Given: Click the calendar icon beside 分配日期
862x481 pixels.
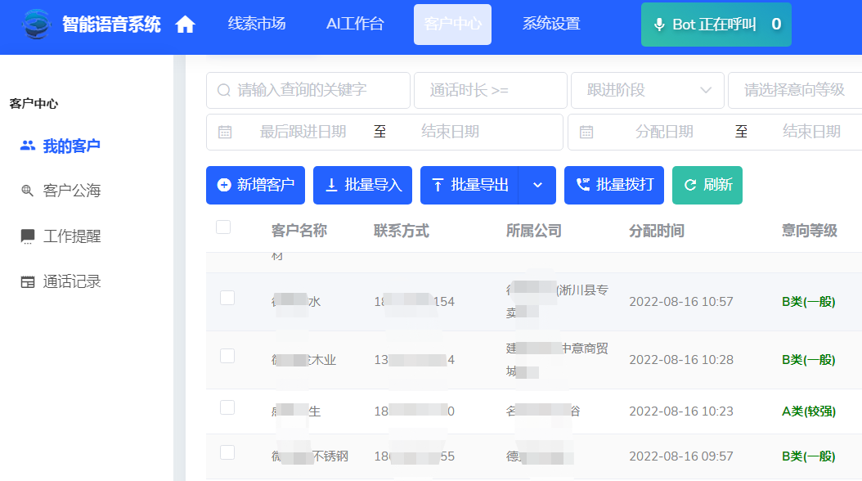Looking at the screenshot, I should point(586,131).
